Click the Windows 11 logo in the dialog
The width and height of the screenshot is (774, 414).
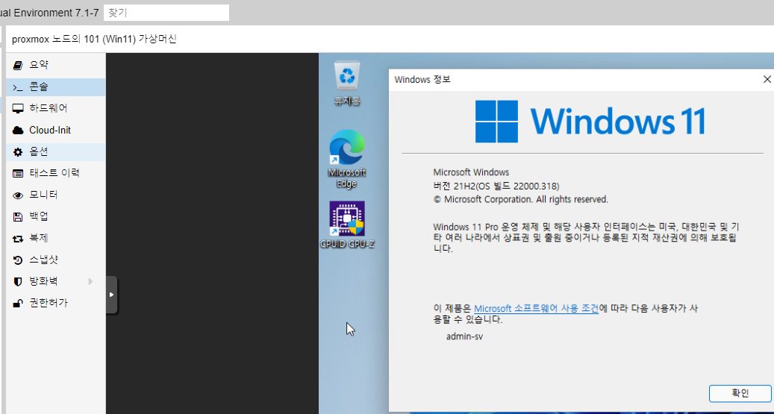[x=590, y=122]
